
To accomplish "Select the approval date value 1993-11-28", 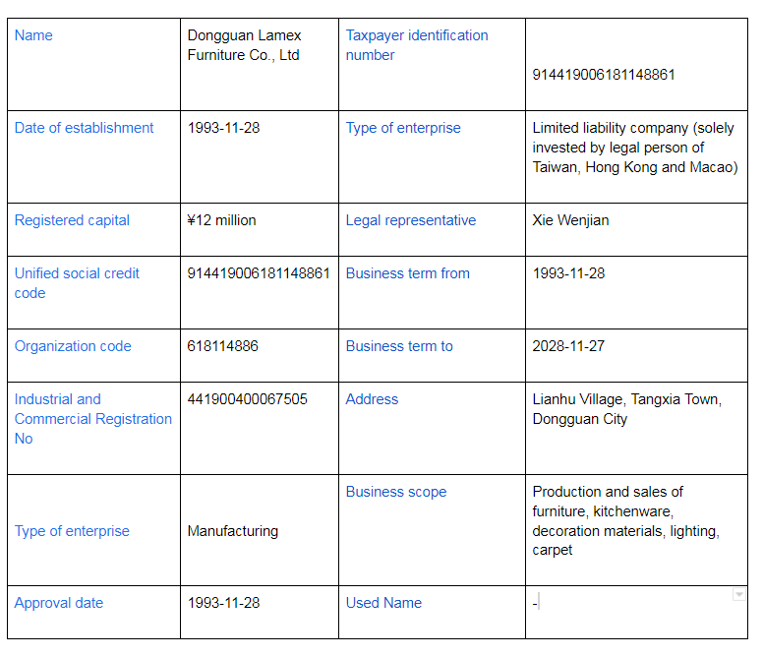I will pos(223,603).
